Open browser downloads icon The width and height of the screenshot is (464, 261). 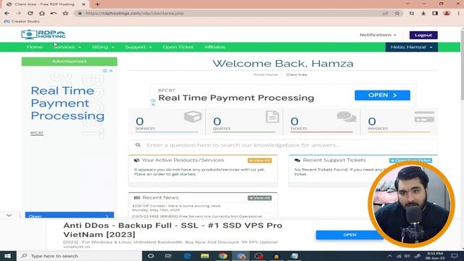pos(423,13)
